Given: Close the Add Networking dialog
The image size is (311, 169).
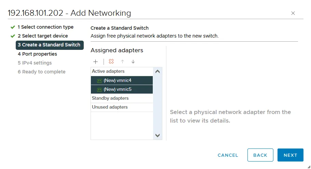Looking at the screenshot, I should (293, 13).
